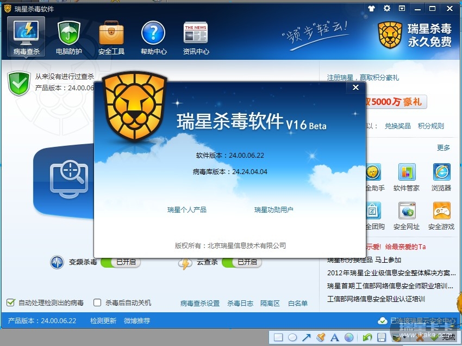Open news 2012年瑞星企业级信息安全整体解决方案
Screen dimensions: 462x346
(x=391, y=273)
